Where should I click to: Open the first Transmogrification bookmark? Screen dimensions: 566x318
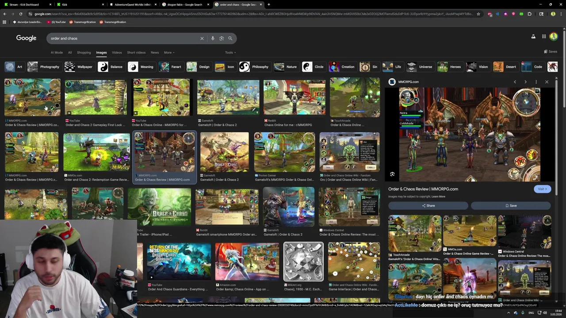[x=82, y=22]
